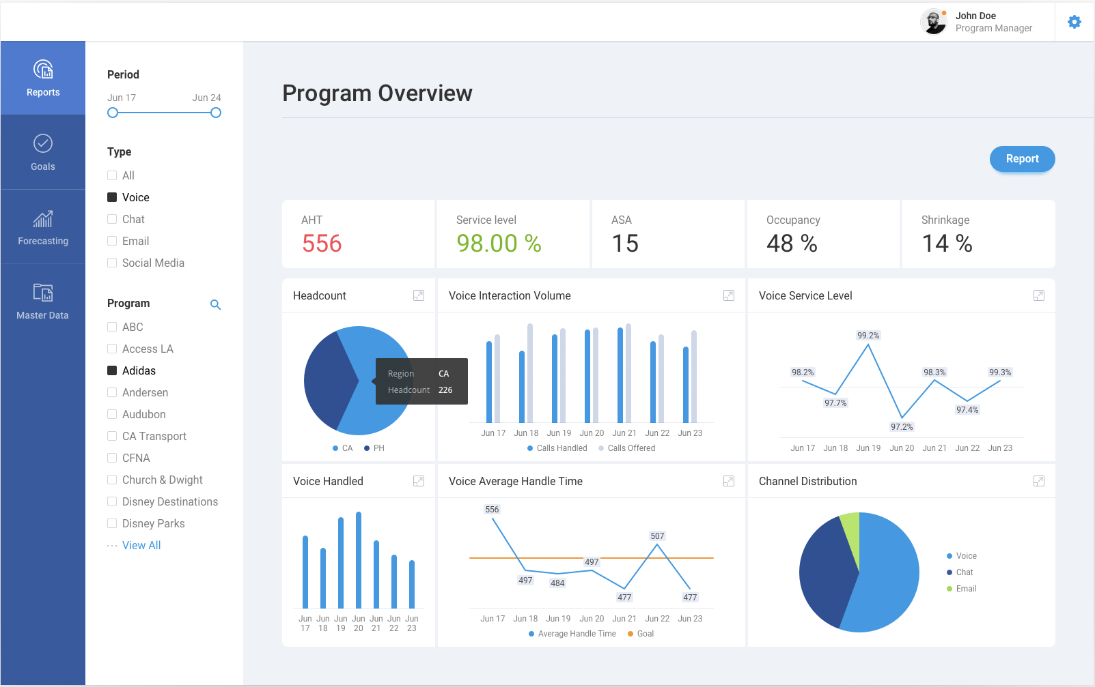1095x687 pixels.
Task: Check the Disney Parks program checkbox
Action: (112, 523)
